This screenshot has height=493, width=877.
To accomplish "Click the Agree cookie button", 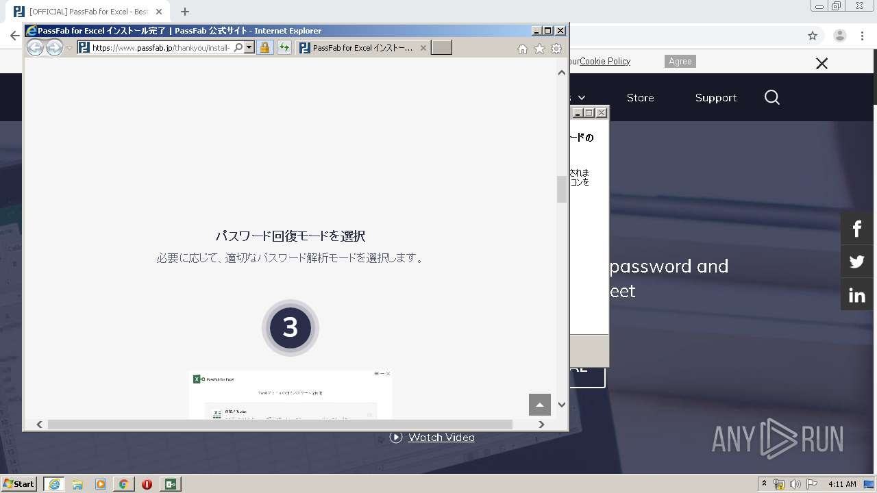I will pyautogui.click(x=680, y=61).
